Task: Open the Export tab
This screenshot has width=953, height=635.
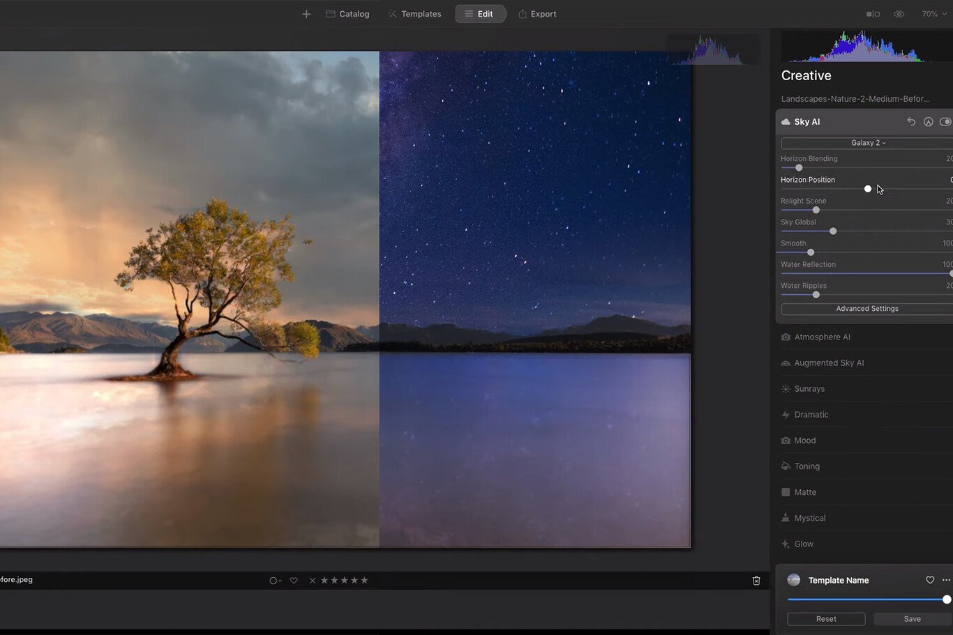Action: click(537, 14)
